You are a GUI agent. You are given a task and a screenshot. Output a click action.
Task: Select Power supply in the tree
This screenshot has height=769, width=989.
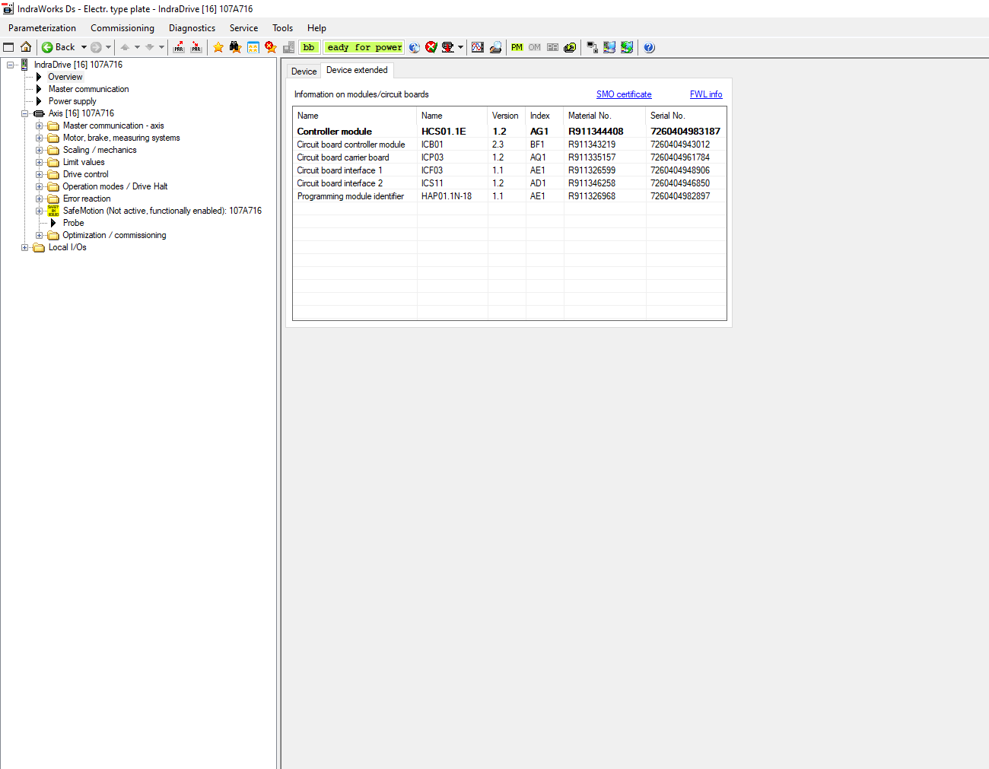72,101
